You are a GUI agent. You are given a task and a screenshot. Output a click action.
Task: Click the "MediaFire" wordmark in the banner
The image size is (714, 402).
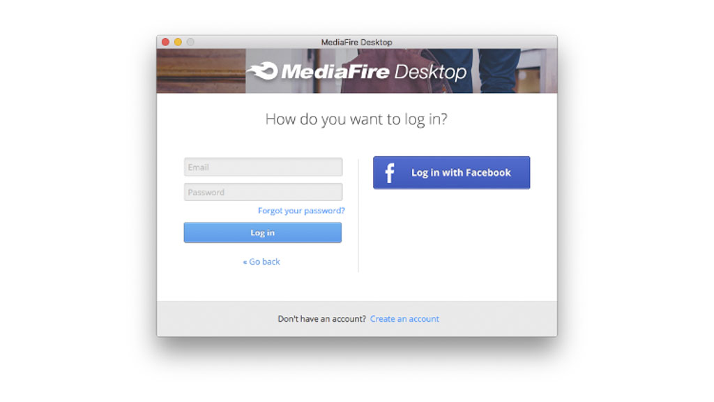pos(335,72)
